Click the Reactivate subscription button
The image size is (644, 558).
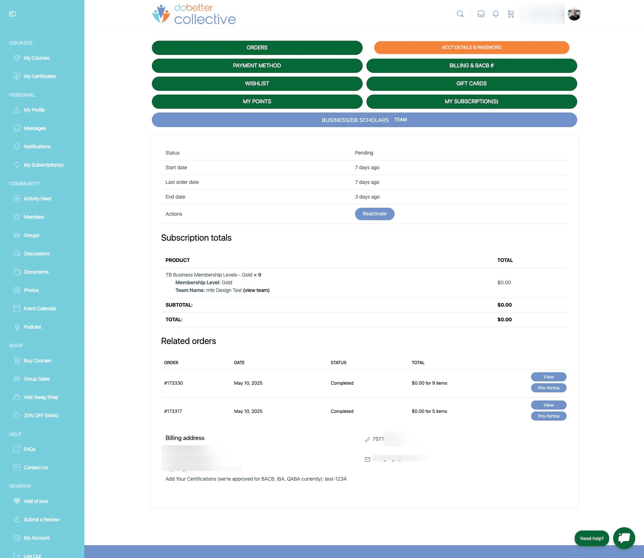374,214
